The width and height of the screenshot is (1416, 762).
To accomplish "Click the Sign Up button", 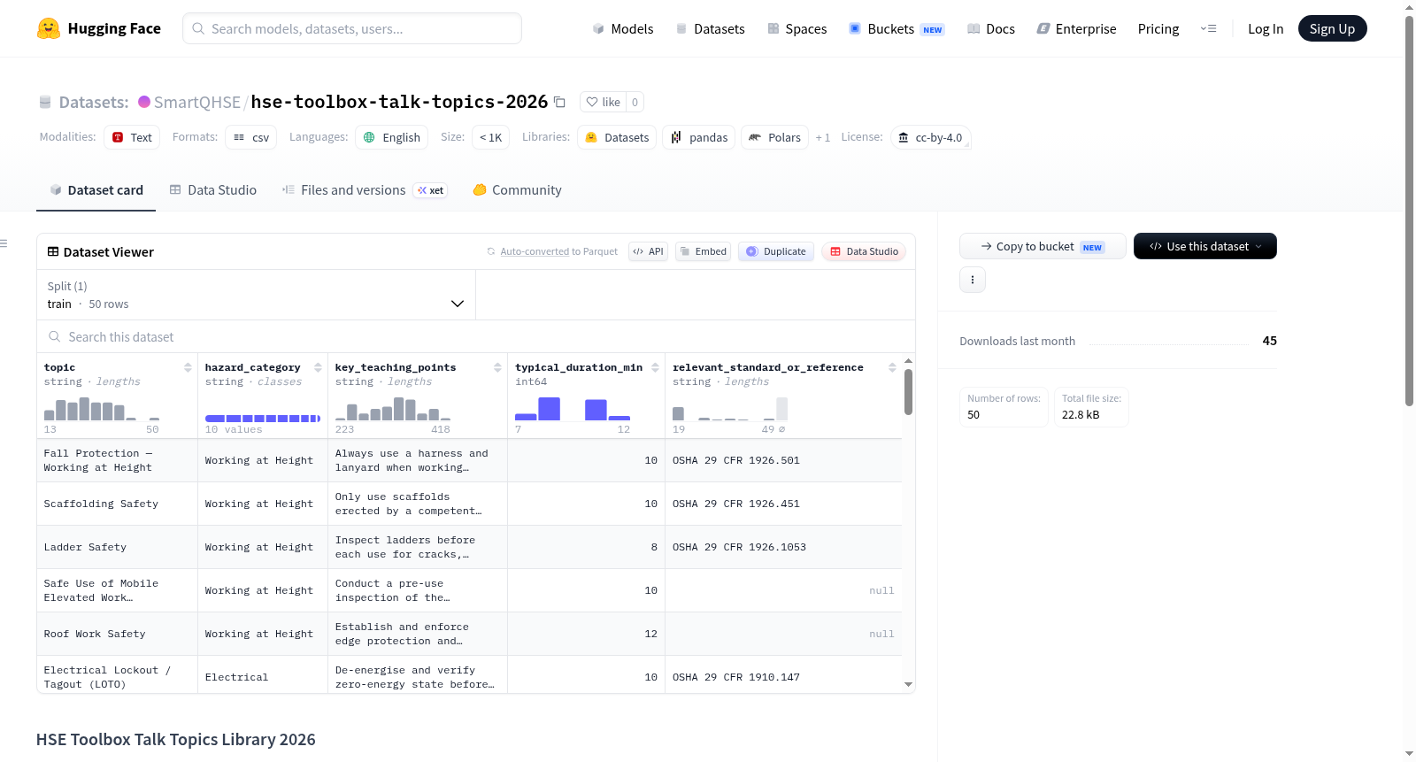I will point(1332,28).
